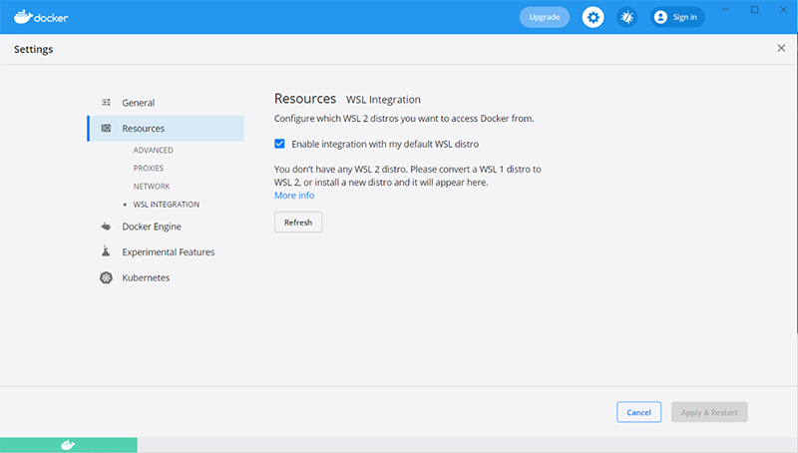Image resolution: width=798 pixels, height=453 pixels.
Task: Click the Resources icon in sidebar
Action: [106, 129]
